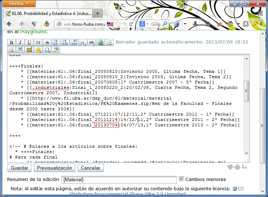Click the underline formatting button
This screenshot has height=197, width=268.
pyautogui.click(x=29, y=42)
